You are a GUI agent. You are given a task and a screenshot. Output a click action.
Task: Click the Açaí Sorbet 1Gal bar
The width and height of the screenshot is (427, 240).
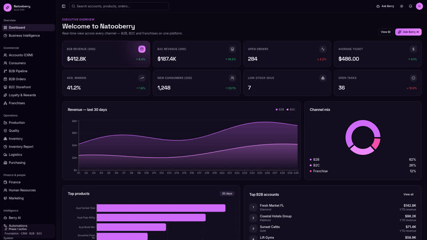pyautogui.click(x=161, y=208)
